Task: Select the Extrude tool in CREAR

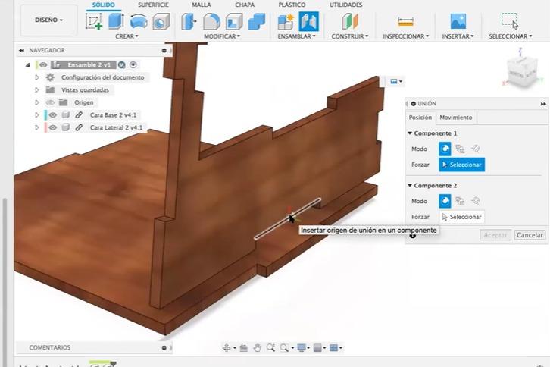Action: click(116, 21)
